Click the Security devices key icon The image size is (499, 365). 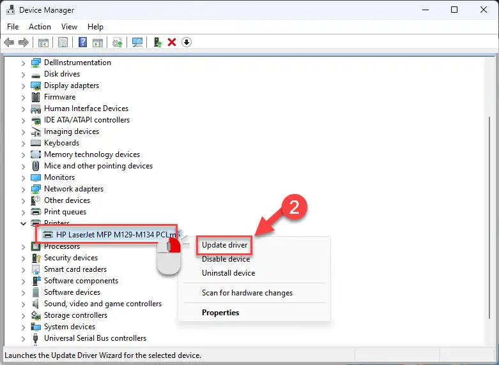(x=36, y=258)
